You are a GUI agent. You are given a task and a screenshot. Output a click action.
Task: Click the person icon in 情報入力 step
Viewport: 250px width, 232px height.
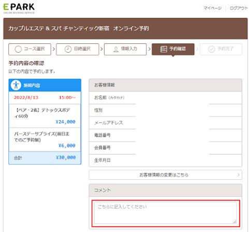pyautogui.click(x=116, y=50)
